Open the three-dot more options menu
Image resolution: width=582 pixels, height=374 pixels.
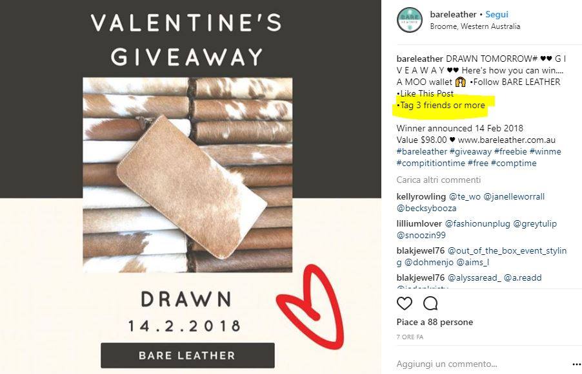click(576, 364)
